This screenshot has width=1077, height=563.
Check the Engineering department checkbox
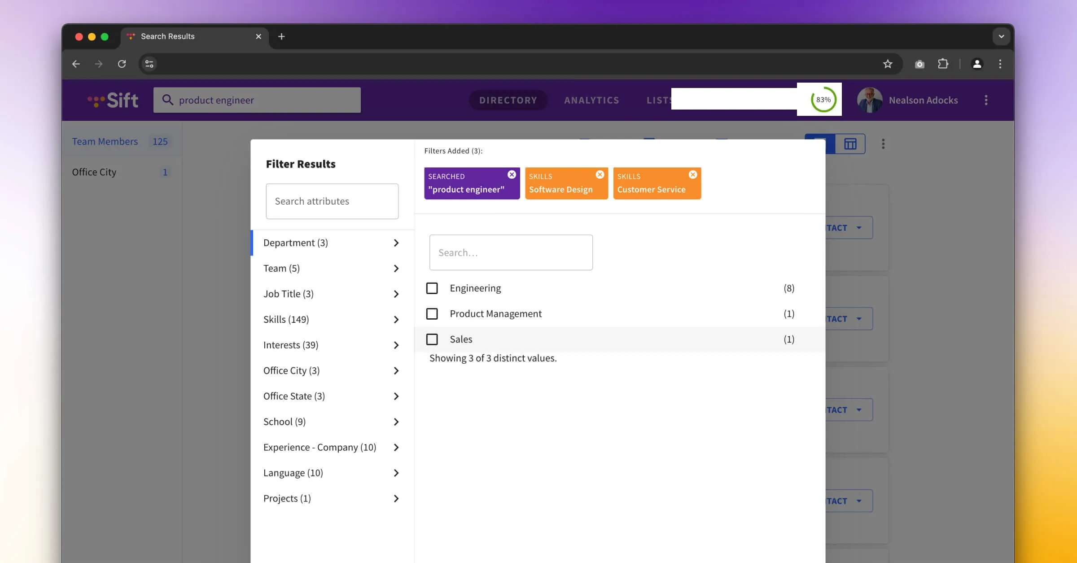tap(432, 288)
